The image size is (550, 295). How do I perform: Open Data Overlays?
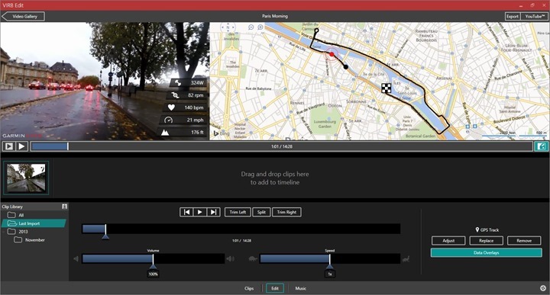[486, 252]
